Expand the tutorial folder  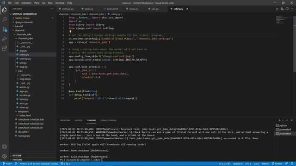pos(19,26)
